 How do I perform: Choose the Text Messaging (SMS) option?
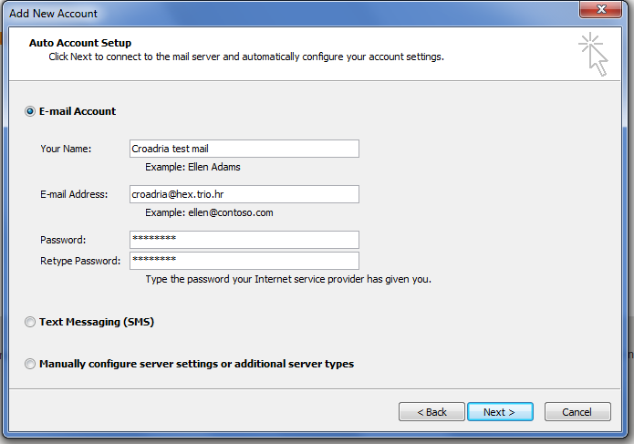pos(30,322)
